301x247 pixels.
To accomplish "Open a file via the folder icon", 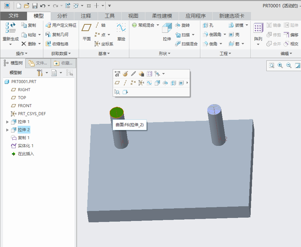I will click(x=27, y=6).
